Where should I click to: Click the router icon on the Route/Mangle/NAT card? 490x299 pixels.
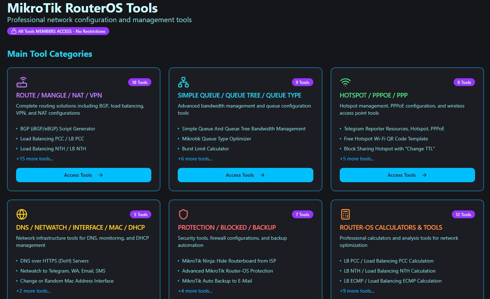point(22,82)
